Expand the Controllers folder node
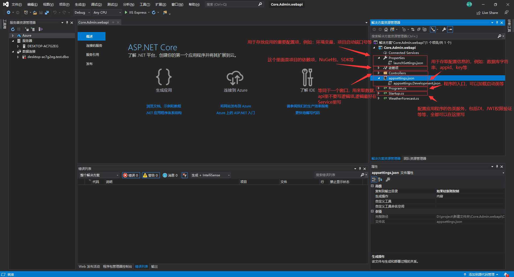Viewport: 514px width, 277px height. [379, 73]
